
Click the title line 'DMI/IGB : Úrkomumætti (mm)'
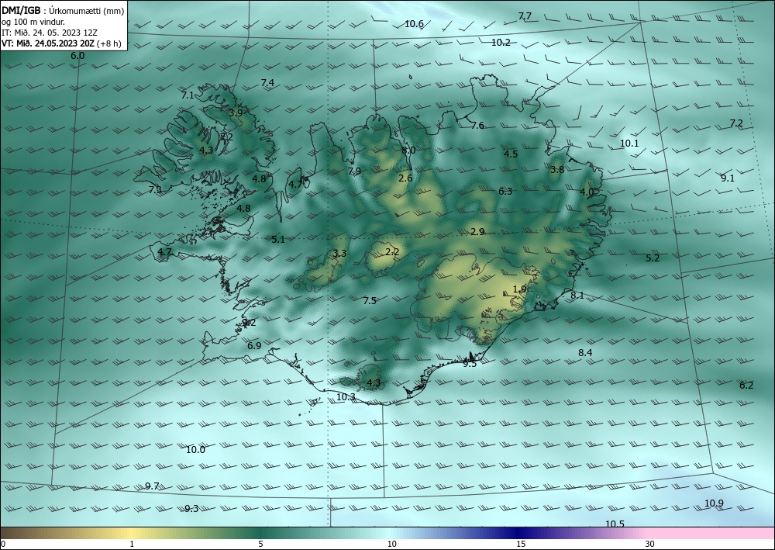click(x=63, y=11)
